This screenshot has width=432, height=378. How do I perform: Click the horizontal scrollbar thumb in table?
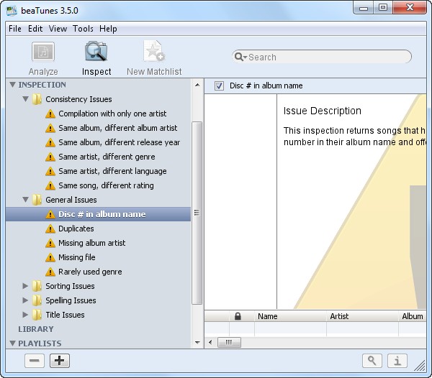pos(229,342)
